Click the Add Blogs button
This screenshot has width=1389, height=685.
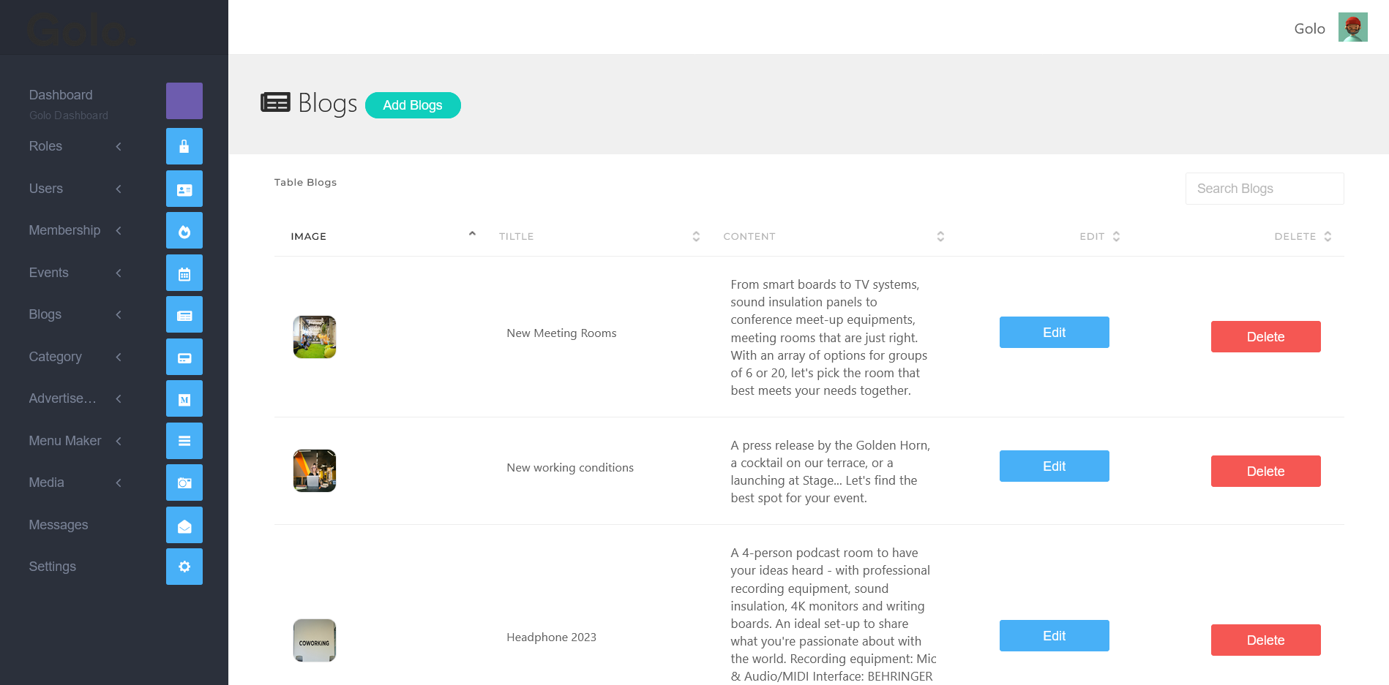coord(413,105)
